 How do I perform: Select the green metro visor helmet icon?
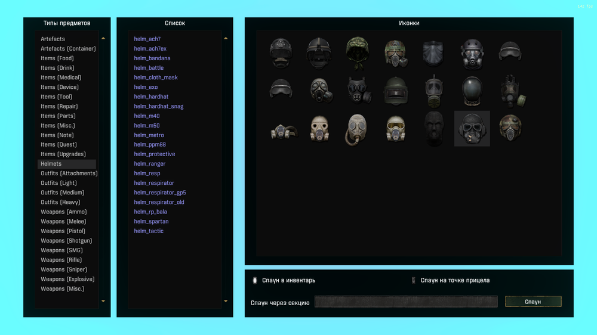pos(396,91)
